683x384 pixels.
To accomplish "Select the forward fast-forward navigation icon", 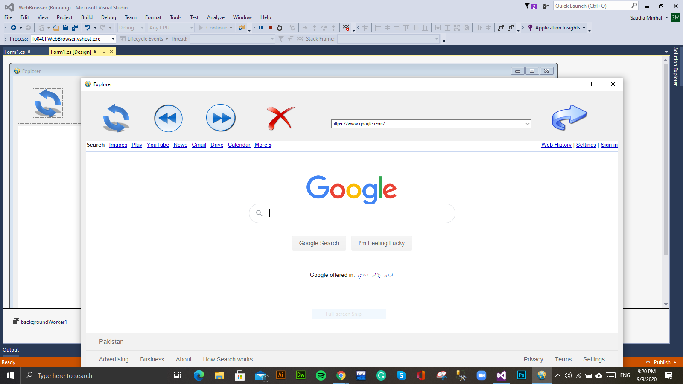I will [221, 118].
